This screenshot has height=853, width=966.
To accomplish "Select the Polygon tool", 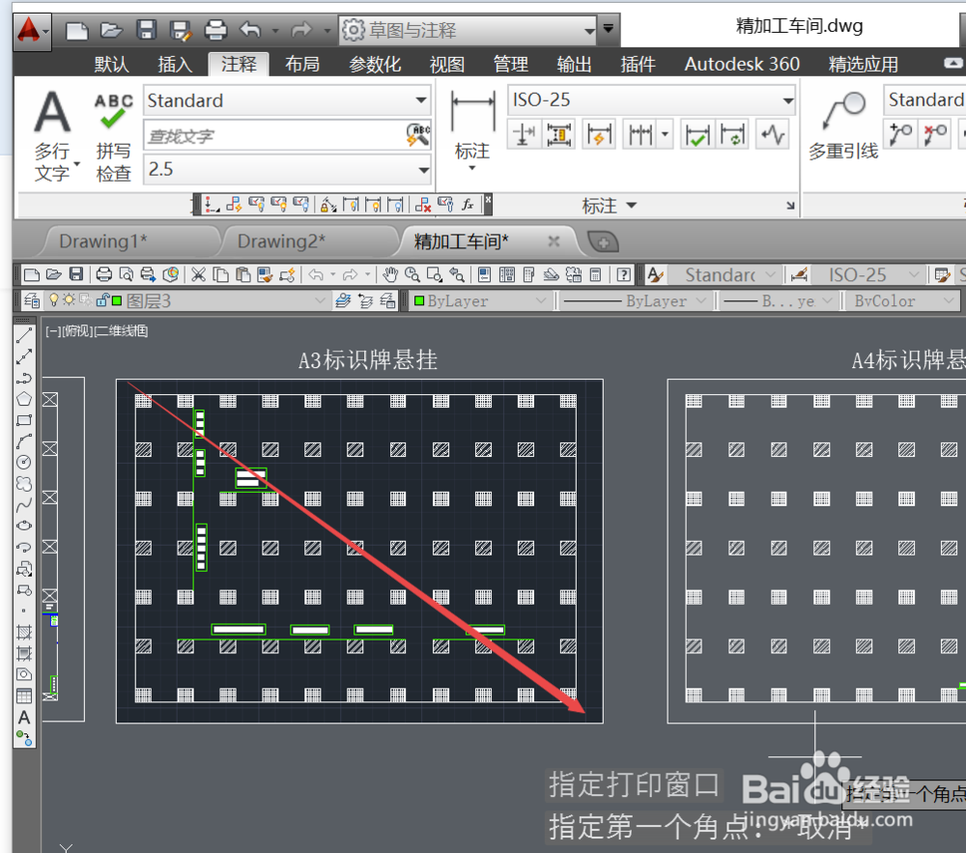I will [24, 398].
